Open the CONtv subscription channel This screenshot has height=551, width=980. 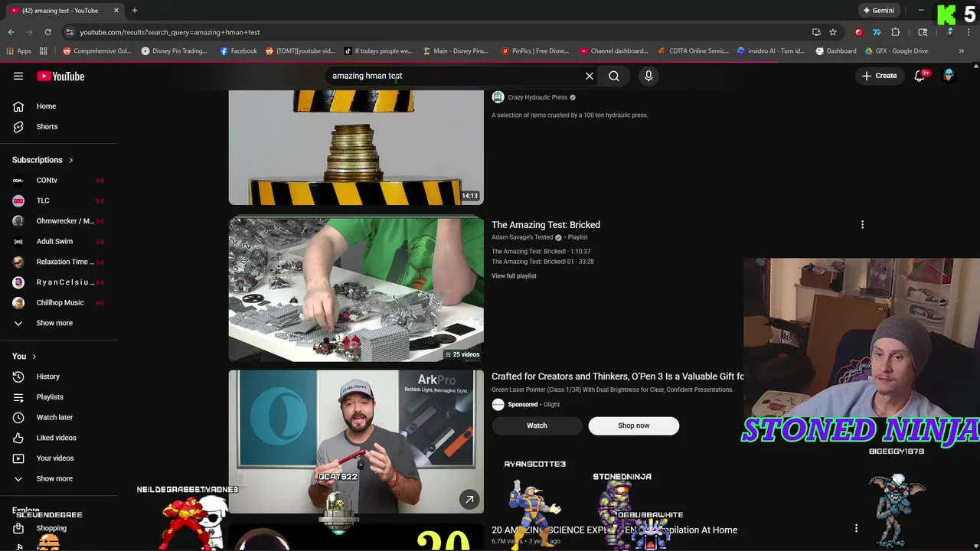pos(47,180)
